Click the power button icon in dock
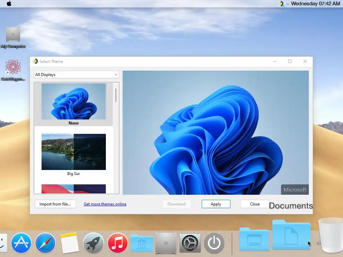The height and width of the screenshot is (257, 343). click(214, 243)
